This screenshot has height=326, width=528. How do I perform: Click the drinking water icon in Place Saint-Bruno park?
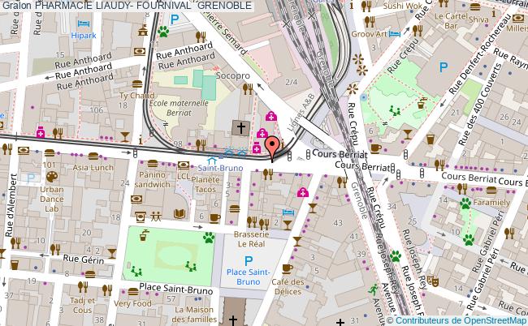[x=144, y=235]
